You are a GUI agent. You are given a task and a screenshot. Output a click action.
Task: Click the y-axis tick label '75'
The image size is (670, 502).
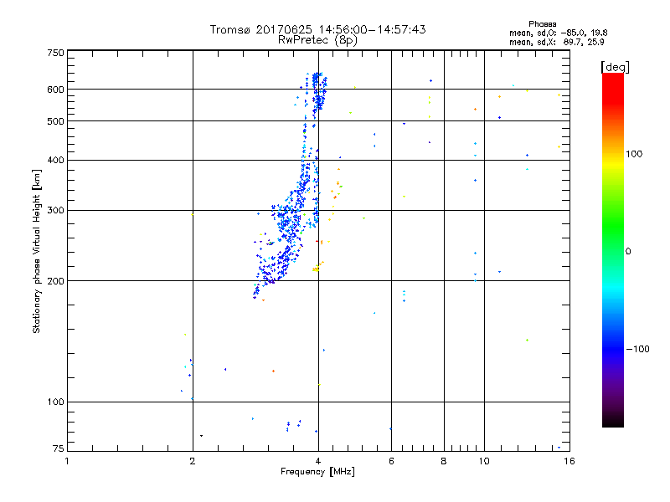tap(59, 448)
